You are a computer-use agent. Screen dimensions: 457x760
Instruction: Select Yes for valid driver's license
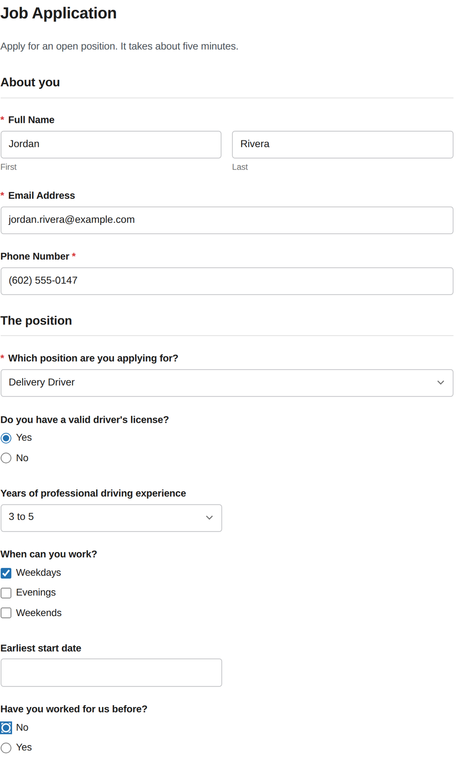6,438
